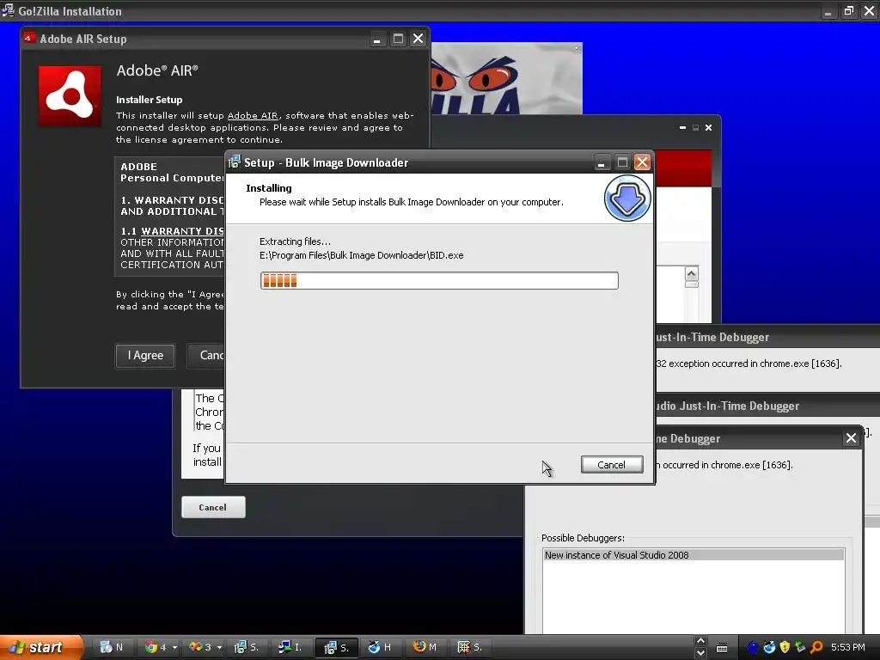
Task: Minimize the Bulk Image Downloader setup window
Action: coord(601,162)
